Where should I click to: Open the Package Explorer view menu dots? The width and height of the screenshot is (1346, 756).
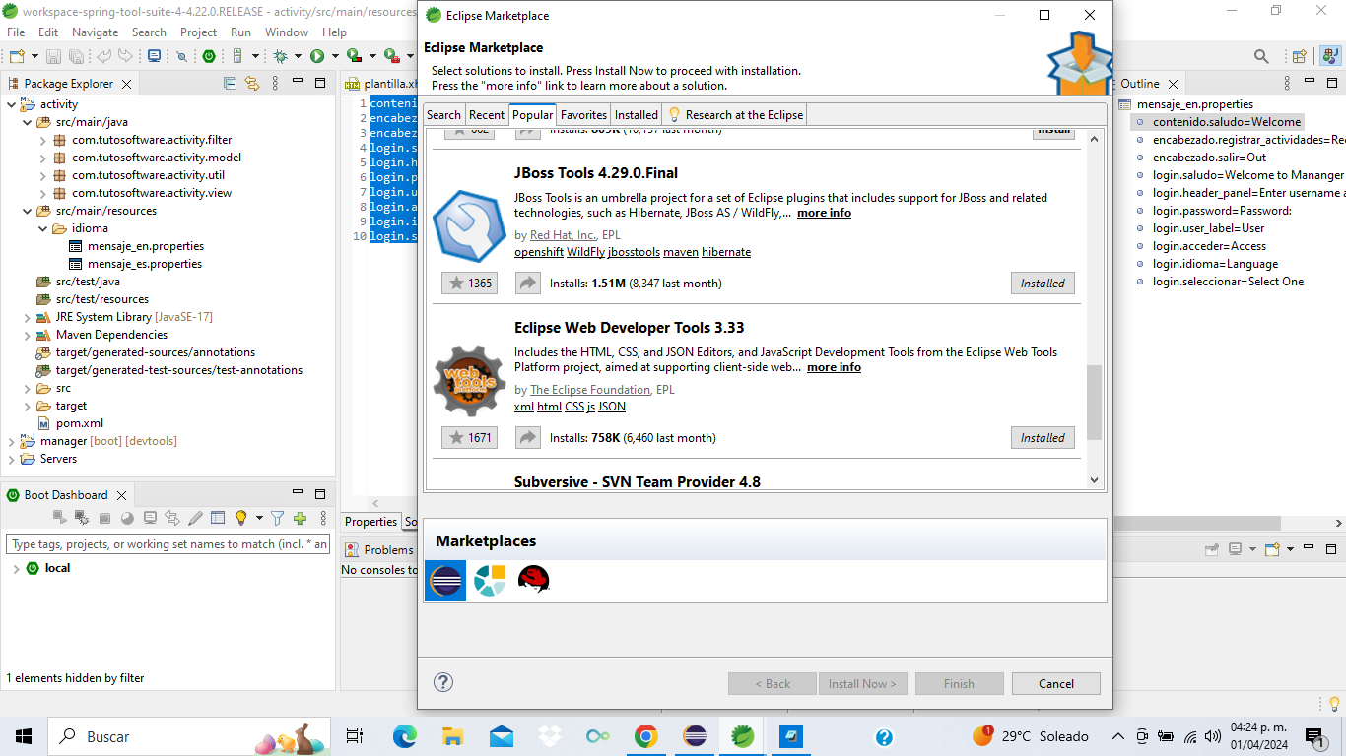click(276, 84)
